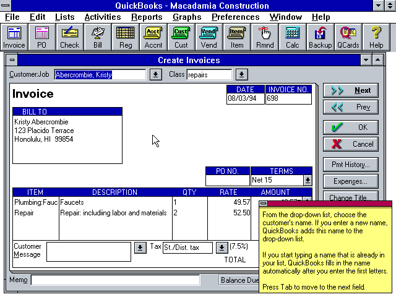Open the Lists menu
This screenshot has width=396, height=297.
pyautogui.click(x=64, y=17)
